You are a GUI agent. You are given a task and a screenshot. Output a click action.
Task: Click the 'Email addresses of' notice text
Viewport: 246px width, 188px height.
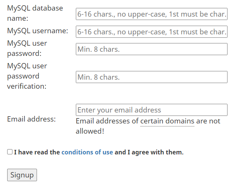pyautogui.click(x=107, y=121)
